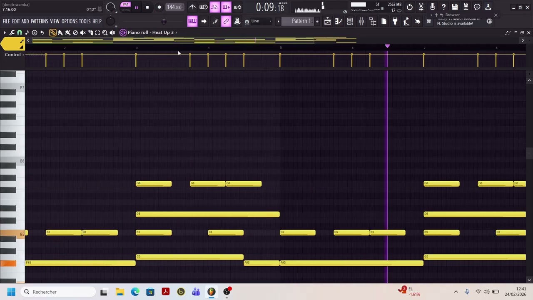The height and width of the screenshot is (300, 533).
Task: Click the globe news icon
Action: click(489, 21)
